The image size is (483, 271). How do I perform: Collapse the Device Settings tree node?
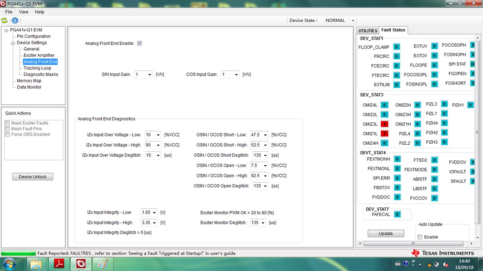tap(13, 43)
